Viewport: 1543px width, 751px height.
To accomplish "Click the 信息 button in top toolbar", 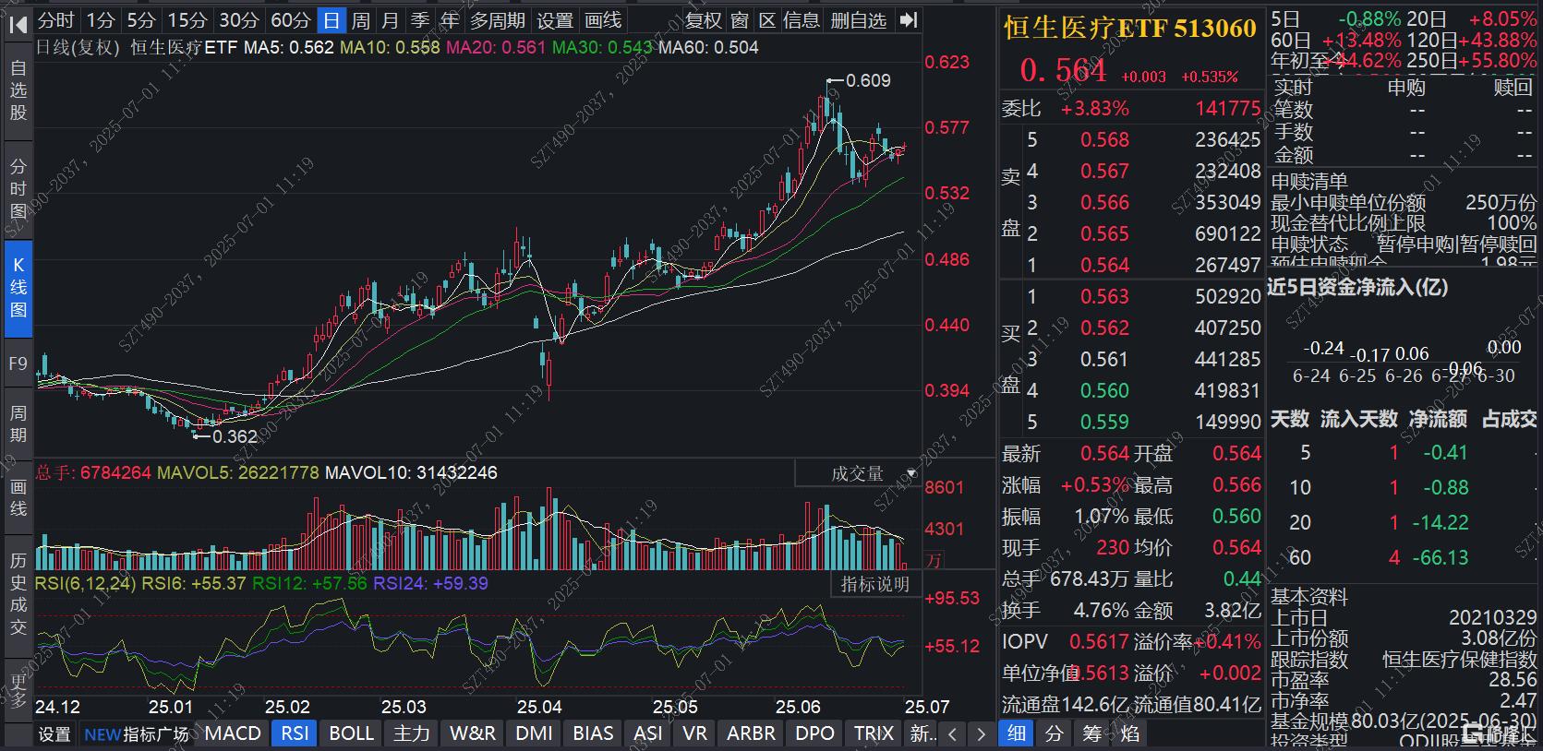I will coord(802,20).
